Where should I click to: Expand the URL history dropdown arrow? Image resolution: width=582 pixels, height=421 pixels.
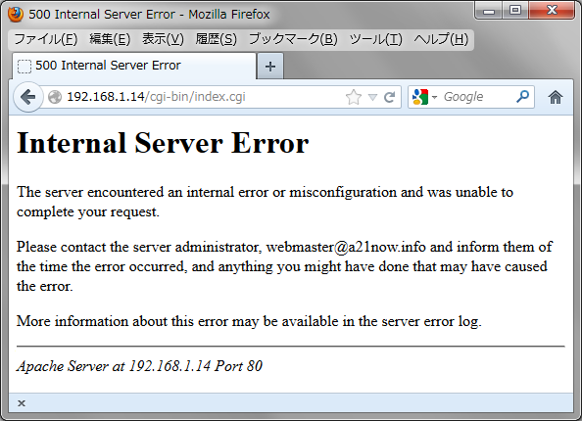372,98
